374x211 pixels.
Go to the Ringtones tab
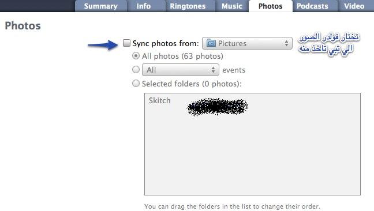click(x=188, y=6)
